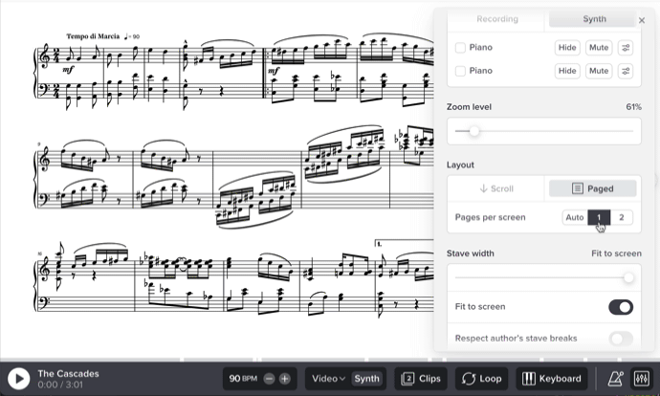
Task: Decrease tempo with the minus button
Action: [270, 379]
